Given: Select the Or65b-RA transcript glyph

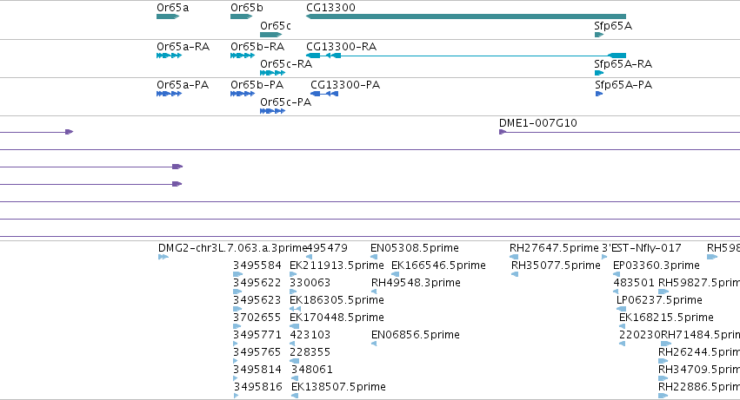Looking at the screenshot, I should point(243,56).
